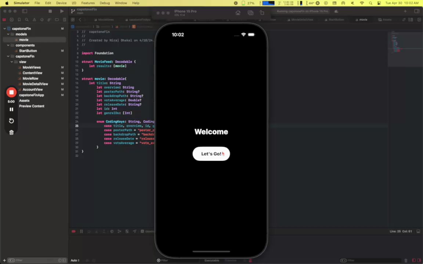
Task: Switch to the MovieViews editor tab
Action: pyautogui.click(x=104, y=20)
